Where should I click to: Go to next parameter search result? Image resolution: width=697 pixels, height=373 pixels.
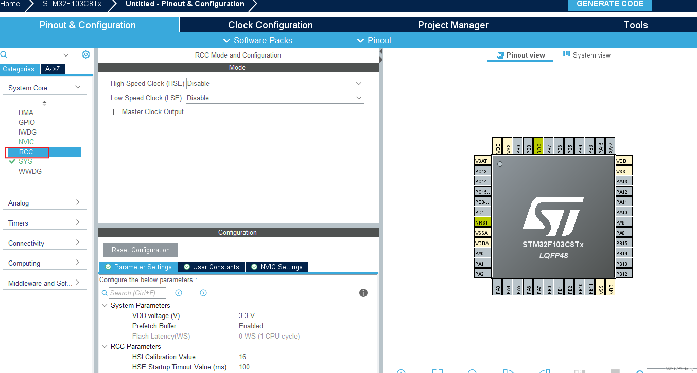coord(203,293)
